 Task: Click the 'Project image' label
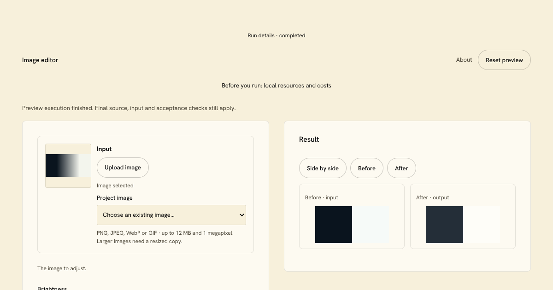(115, 198)
